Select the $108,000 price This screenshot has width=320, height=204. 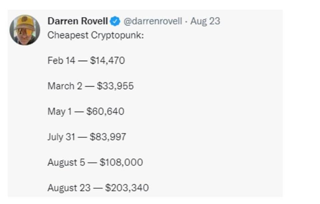121,162
